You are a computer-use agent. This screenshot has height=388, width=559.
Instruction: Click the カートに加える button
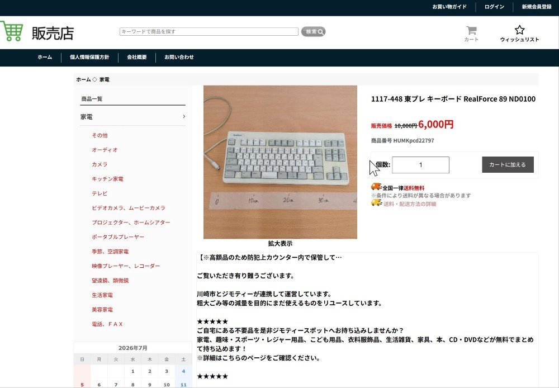point(508,165)
